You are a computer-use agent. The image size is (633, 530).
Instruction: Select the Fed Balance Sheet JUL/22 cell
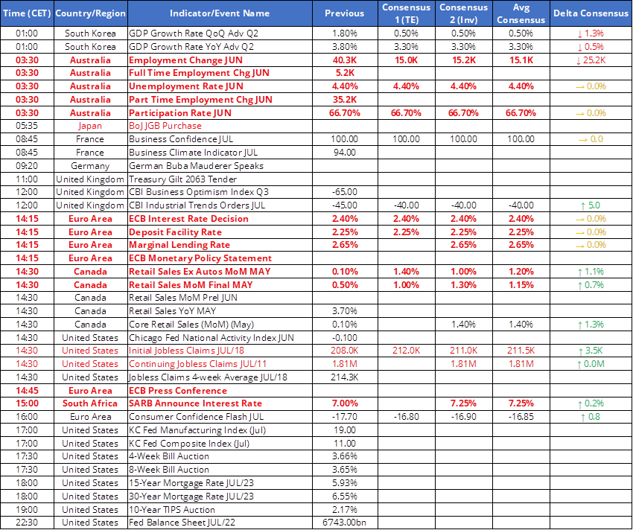(220, 523)
